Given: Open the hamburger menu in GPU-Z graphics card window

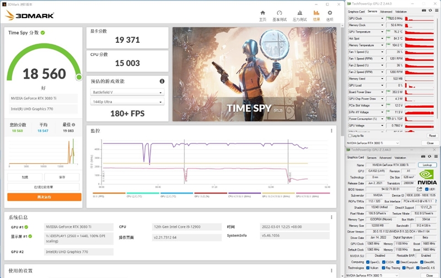Looking at the screenshot, I should [x=436, y=157].
